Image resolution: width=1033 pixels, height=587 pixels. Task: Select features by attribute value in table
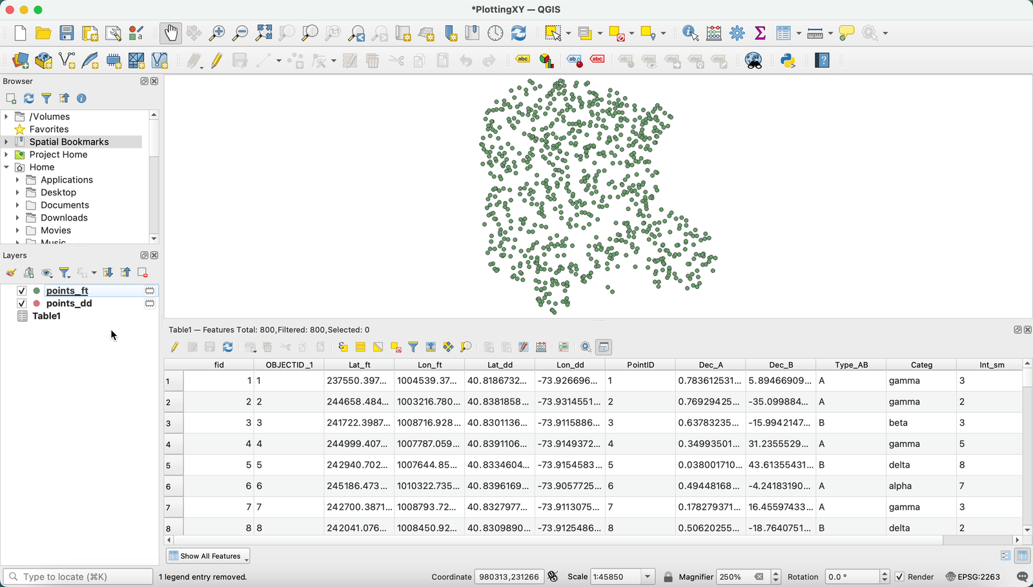coord(342,347)
